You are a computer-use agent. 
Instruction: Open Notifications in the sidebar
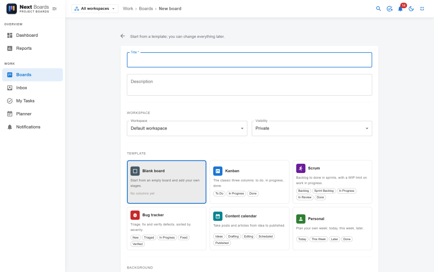point(32,127)
